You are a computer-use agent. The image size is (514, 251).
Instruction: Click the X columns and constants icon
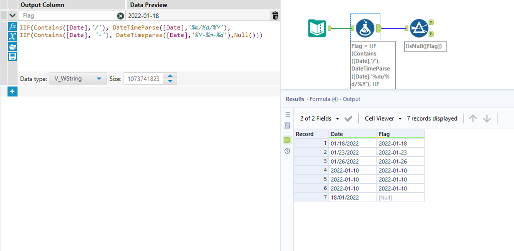tap(13, 36)
